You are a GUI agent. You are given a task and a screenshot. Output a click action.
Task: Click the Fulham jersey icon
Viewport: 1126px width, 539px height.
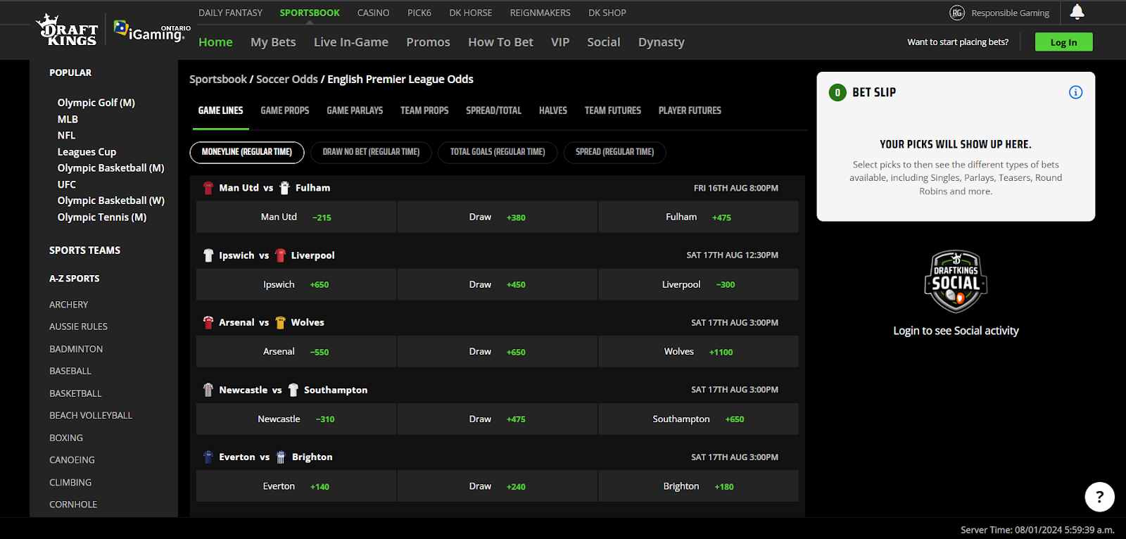pyautogui.click(x=284, y=188)
